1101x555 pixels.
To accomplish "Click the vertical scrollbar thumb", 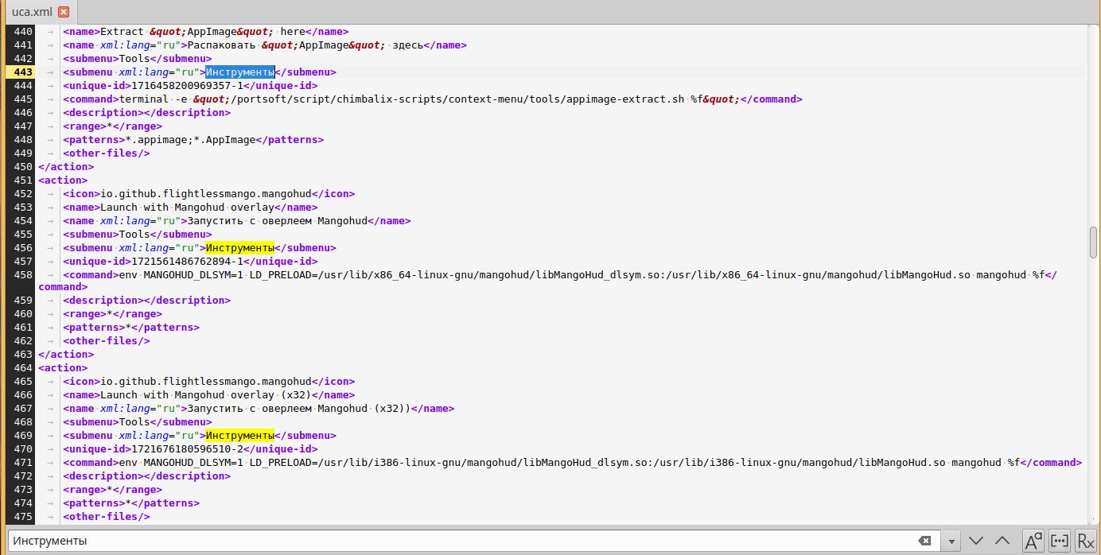I will pyautogui.click(x=1094, y=243).
